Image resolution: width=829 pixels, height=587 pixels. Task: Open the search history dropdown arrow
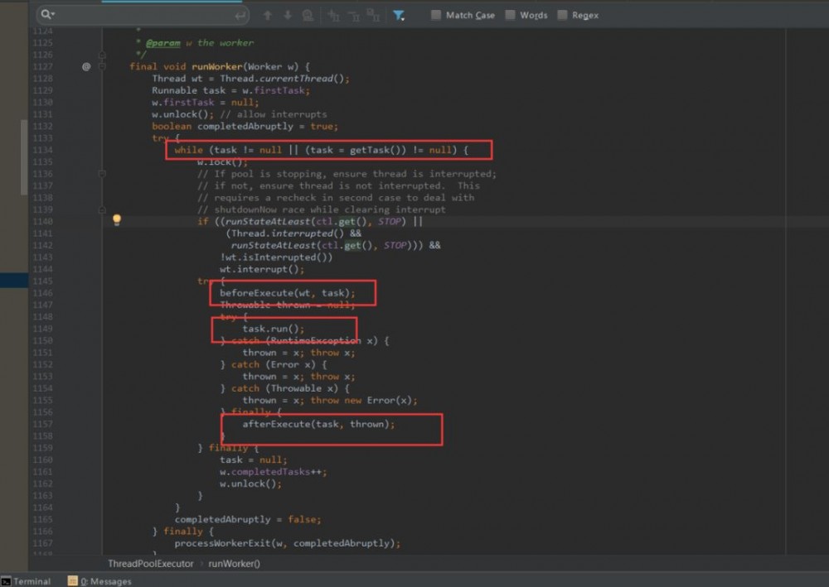53,15
